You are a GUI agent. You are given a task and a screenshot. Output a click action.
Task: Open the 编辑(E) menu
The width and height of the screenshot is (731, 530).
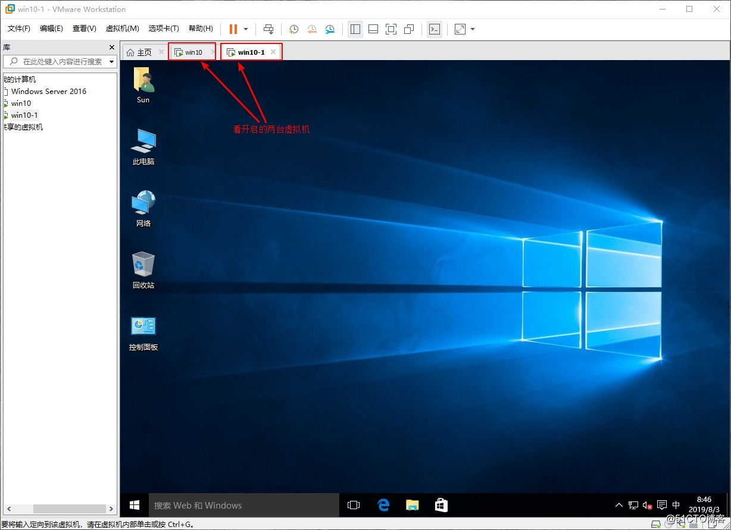coord(51,29)
